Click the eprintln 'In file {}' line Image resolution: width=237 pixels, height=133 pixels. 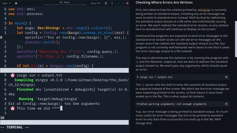(x=60, y=57)
